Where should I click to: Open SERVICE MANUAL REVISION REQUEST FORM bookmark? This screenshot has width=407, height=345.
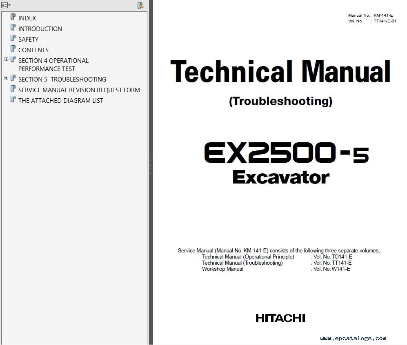point(79,90)
